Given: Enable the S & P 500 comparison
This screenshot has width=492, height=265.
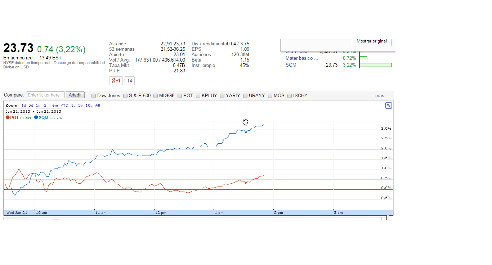Looking at the screenshot, I should click(125, 96).
